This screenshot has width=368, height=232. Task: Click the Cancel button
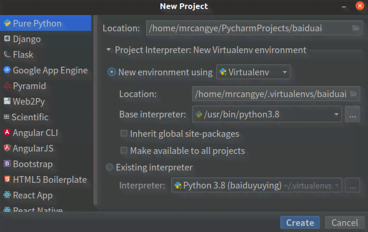pos(345,223)
